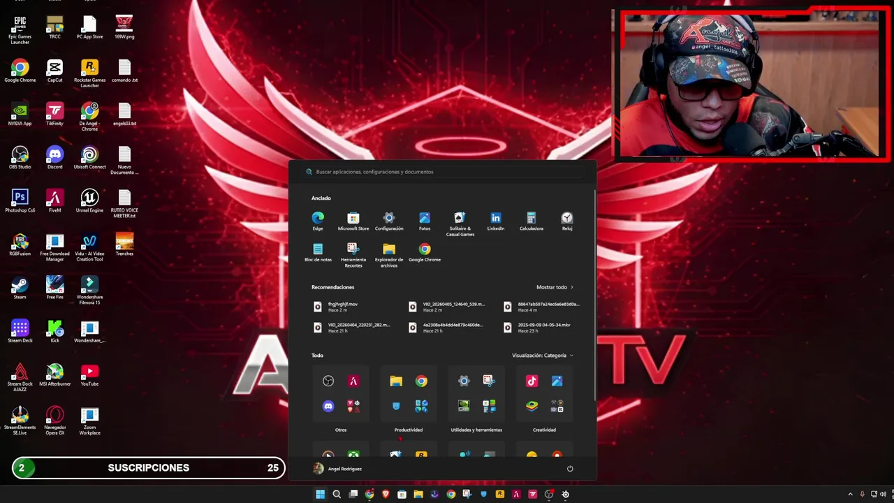894x503 pixels.
Task: Select Ubisoft Connect desktop icon
Action: 89,158
